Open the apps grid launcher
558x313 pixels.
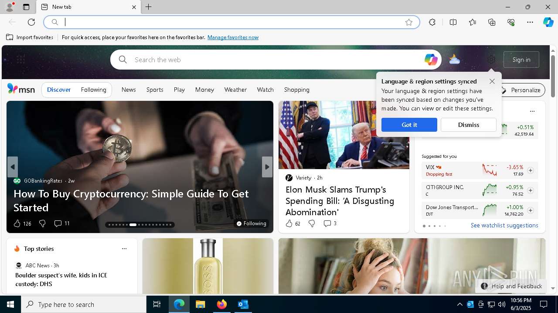(x=20, y=60)
